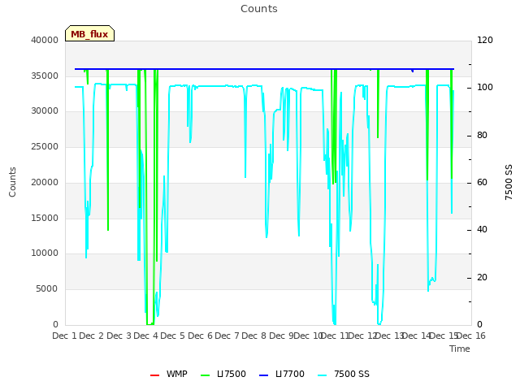The image size is (520, 390).
Task: Click the 60 right-axis tick label
Action: point(482,182)
